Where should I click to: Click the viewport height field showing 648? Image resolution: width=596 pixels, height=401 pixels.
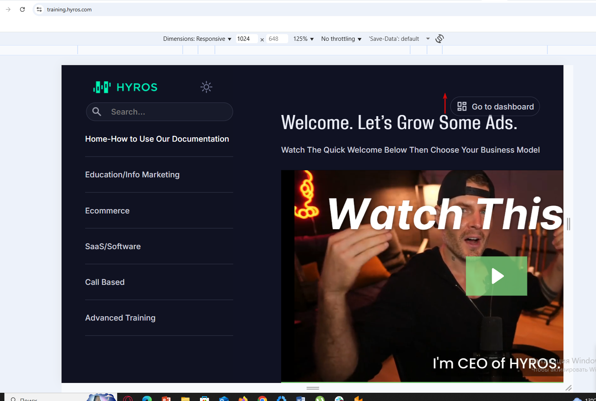(277, 39)
